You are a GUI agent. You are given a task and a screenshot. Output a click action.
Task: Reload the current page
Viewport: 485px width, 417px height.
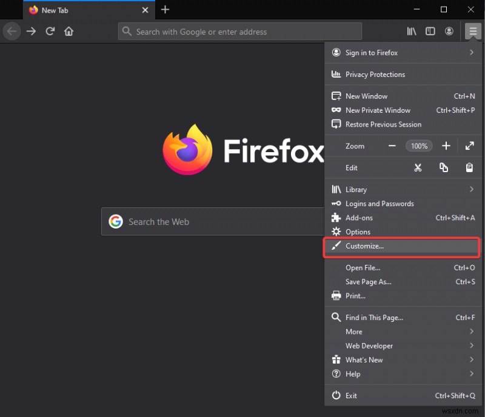[50, 31]
